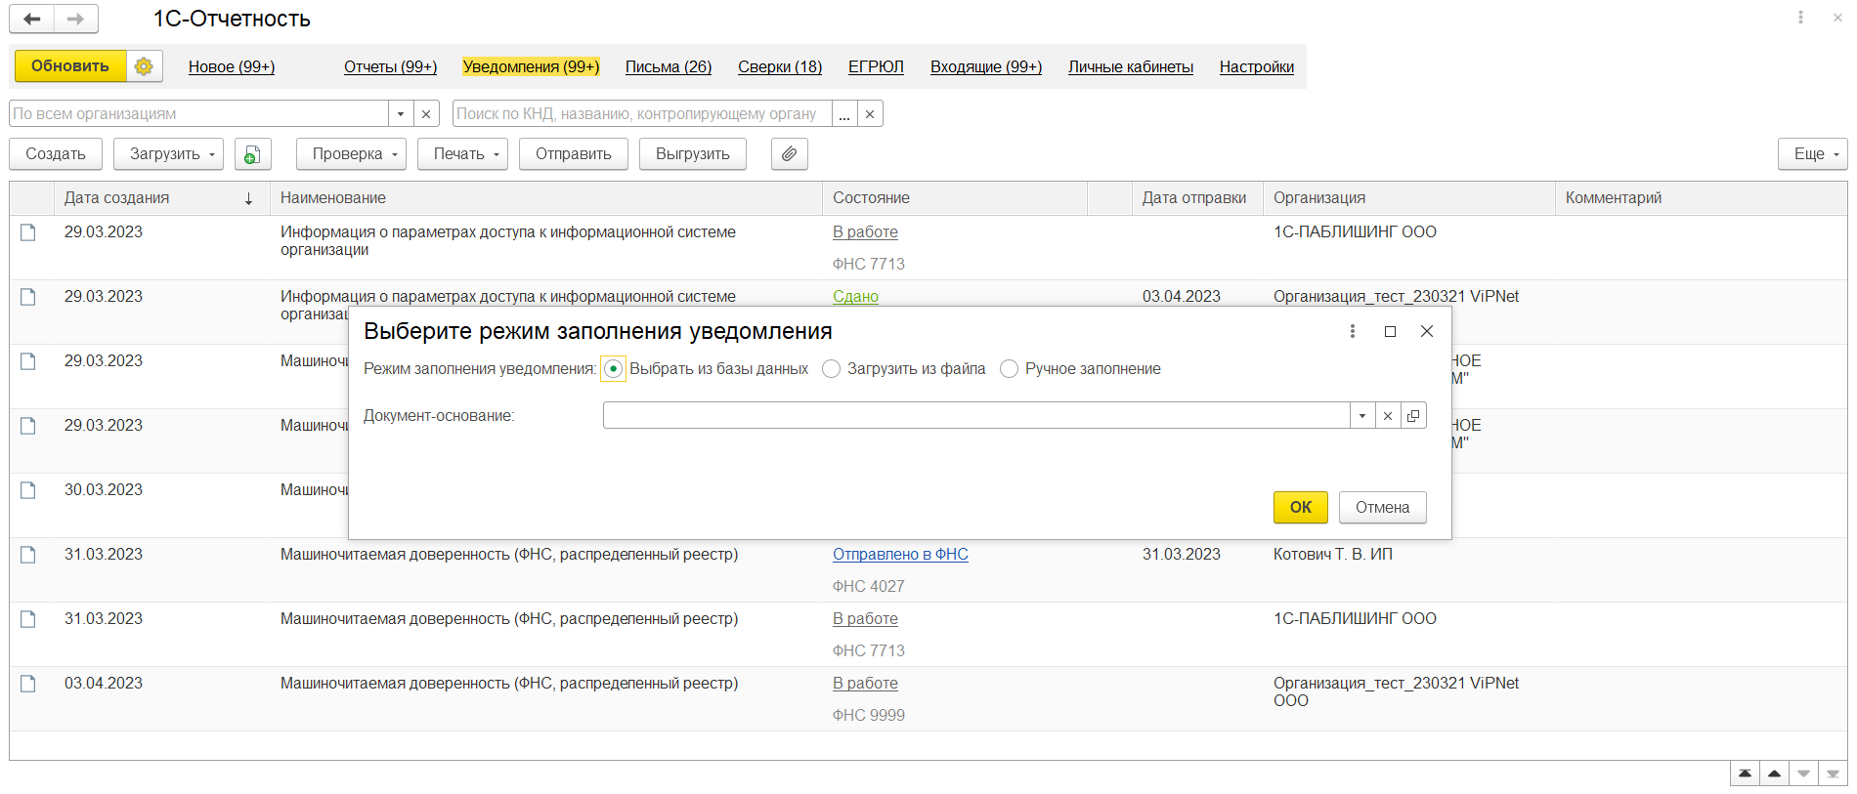
Task: Open the document-basis selection form icon
Action: coord(1413,416)
